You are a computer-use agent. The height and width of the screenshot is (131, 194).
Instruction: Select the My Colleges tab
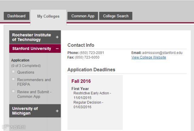coord(48,16)
